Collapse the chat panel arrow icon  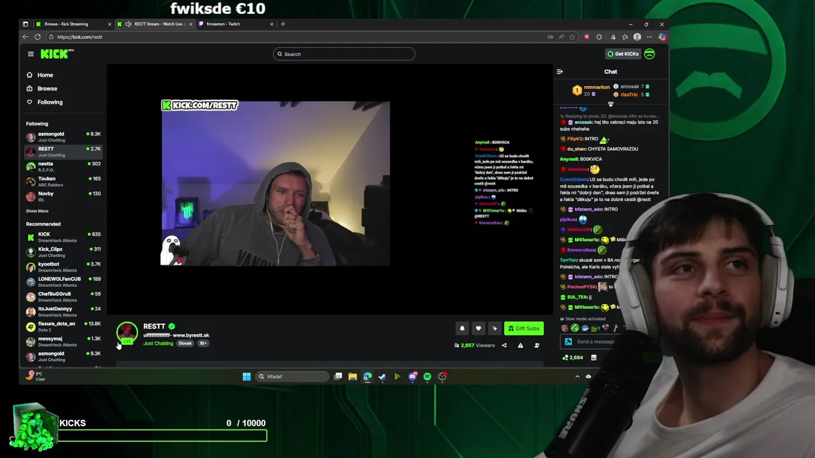560,72
